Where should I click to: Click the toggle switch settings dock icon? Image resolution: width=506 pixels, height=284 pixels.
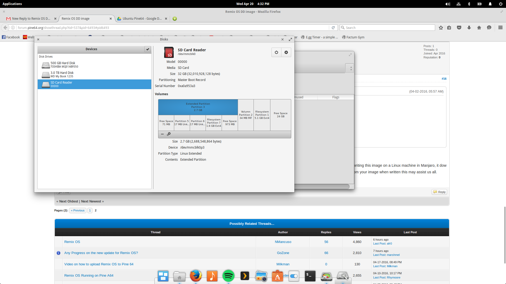point(294,276)
